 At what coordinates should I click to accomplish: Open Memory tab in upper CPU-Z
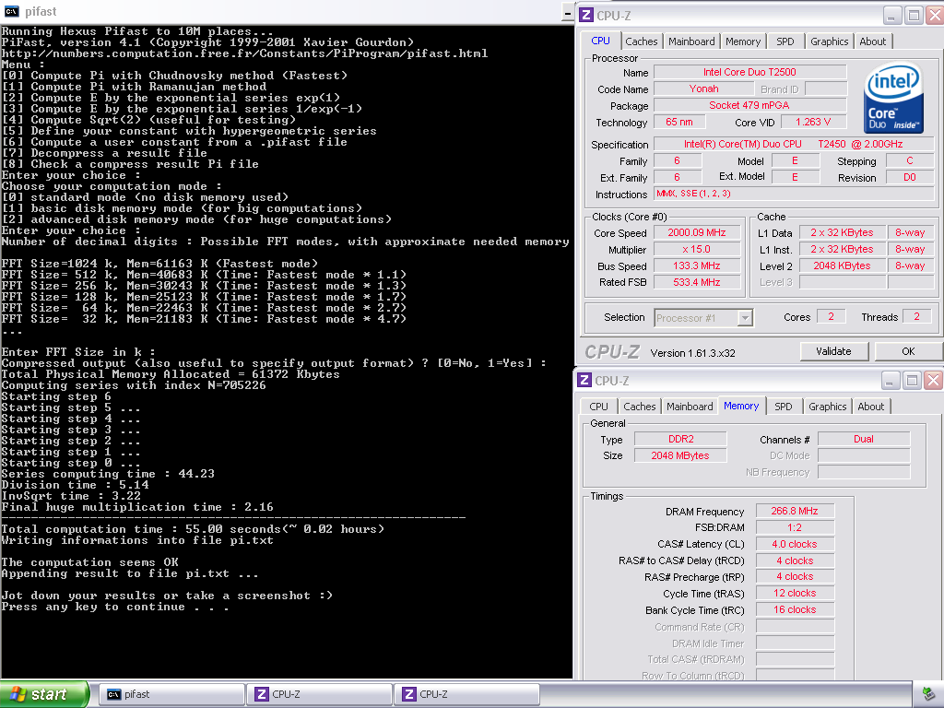coord(742,41)
